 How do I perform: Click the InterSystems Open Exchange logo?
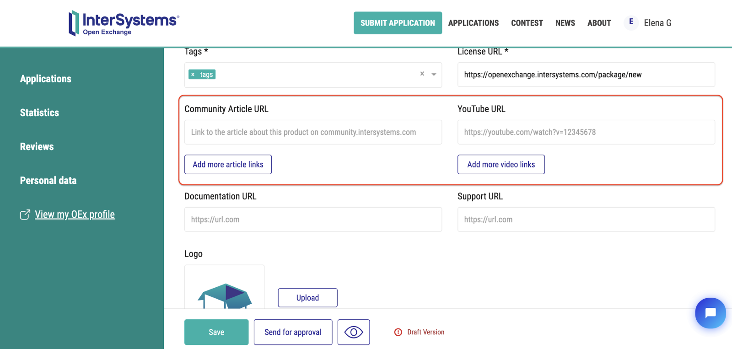tap(124, 23)
